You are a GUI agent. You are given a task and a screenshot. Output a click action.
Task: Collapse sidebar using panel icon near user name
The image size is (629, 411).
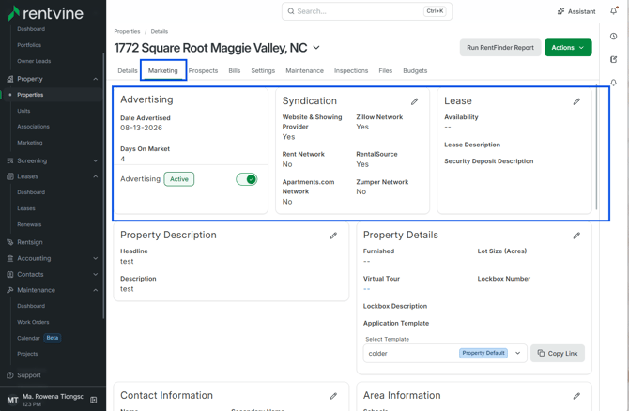[94, 400]
